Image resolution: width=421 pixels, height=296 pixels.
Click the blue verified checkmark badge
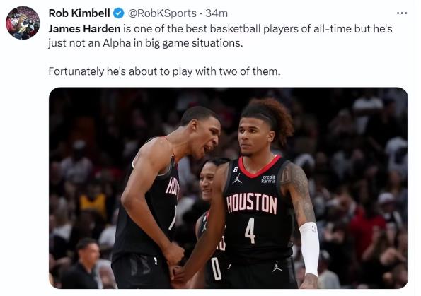[x=118, y=13]
